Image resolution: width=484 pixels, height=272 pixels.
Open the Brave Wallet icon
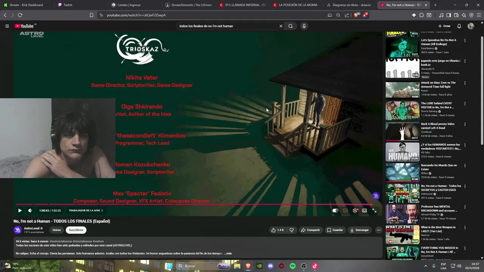[x=456, y=15]
